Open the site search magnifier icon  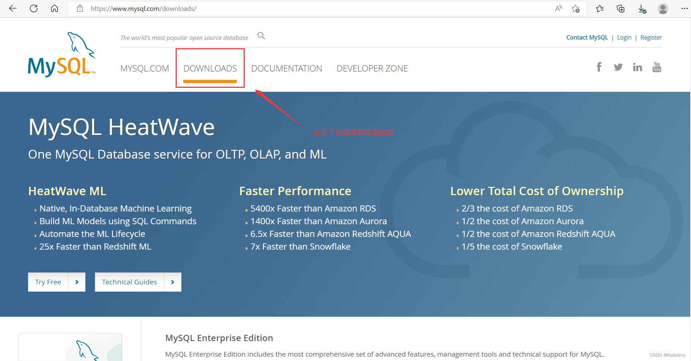[x=261, y=36]
